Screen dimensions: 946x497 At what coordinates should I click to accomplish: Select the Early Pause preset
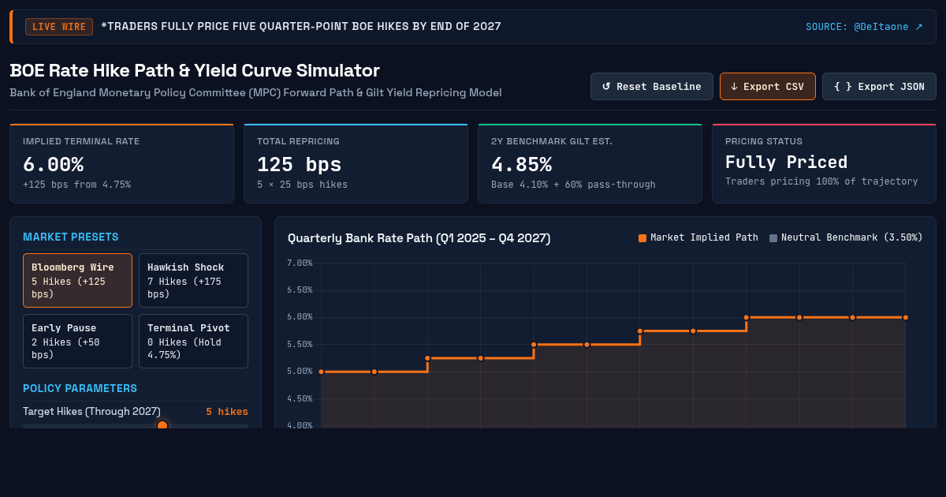click(x=77, y=341)
